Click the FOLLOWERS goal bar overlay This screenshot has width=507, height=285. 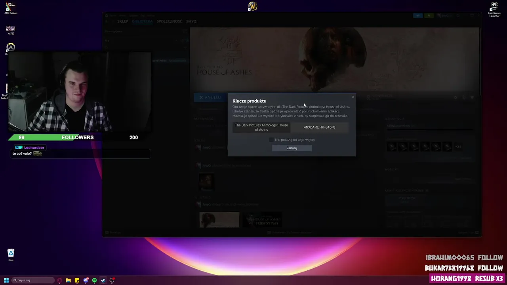tap(79, 137)
